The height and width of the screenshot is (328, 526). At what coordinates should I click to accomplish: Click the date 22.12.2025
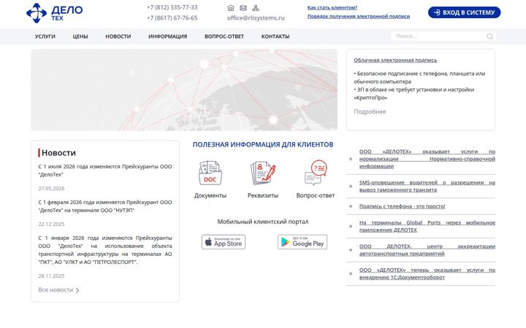[51, 224]
